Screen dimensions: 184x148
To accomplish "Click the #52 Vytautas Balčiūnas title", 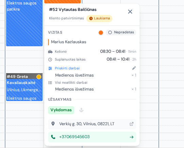I will coord(73,10).
